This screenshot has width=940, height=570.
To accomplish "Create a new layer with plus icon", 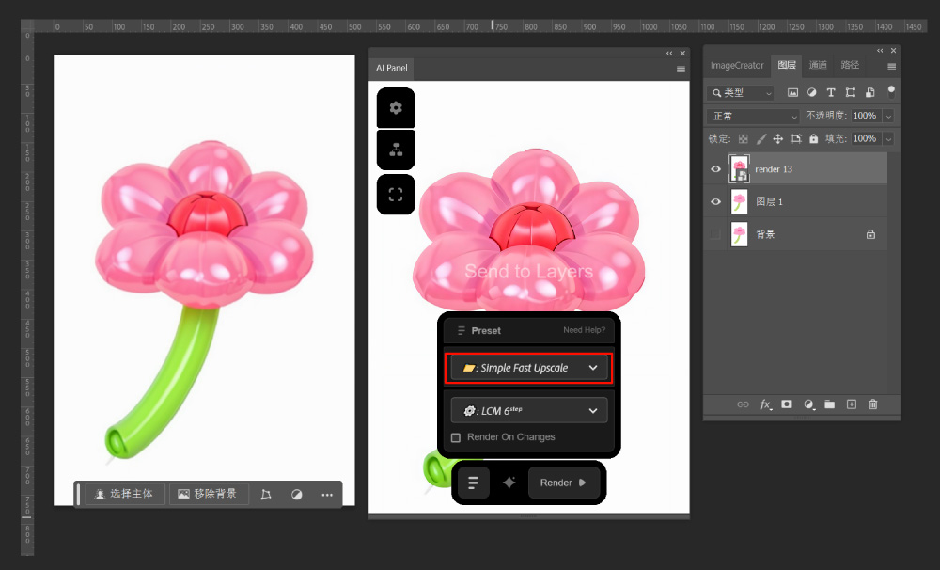I will 851,404.
